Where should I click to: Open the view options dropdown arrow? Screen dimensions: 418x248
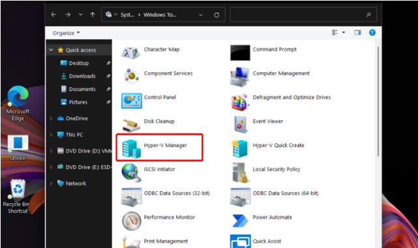point(344,33)
